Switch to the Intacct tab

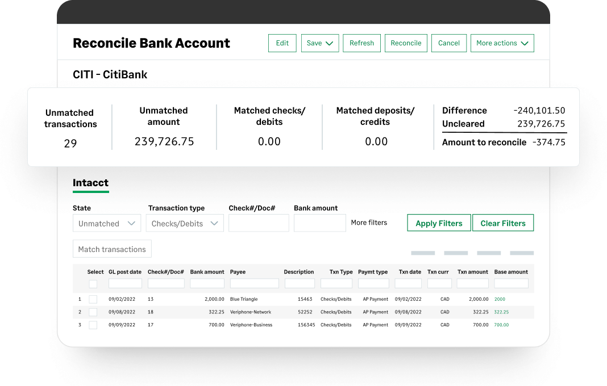[x=90, y=183]
